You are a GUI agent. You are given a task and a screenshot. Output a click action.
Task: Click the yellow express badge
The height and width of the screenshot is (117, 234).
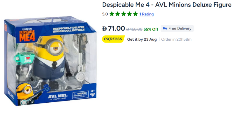click(113, 39)
